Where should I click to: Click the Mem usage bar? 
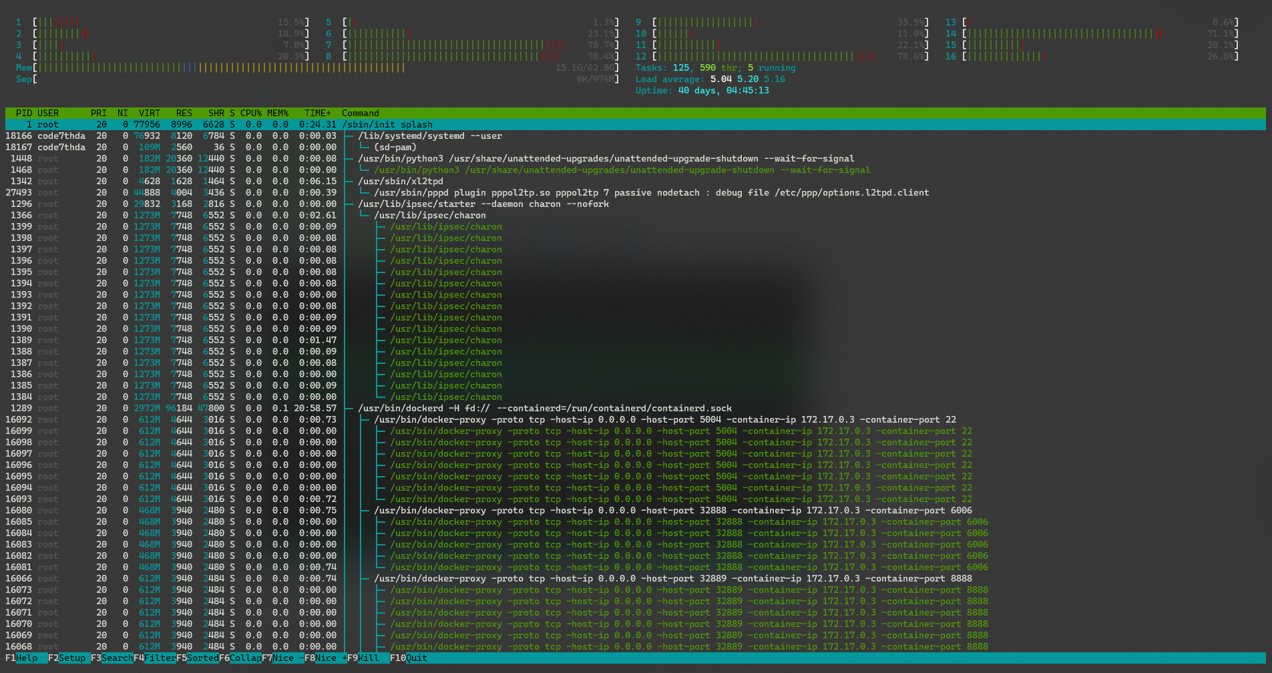tap(318, 67)
